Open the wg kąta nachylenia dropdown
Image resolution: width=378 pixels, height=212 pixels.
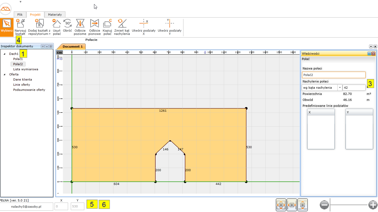coord(340,88)
